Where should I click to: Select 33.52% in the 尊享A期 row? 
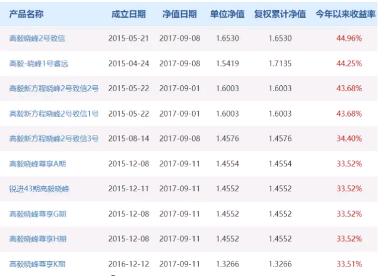[349, 164]
